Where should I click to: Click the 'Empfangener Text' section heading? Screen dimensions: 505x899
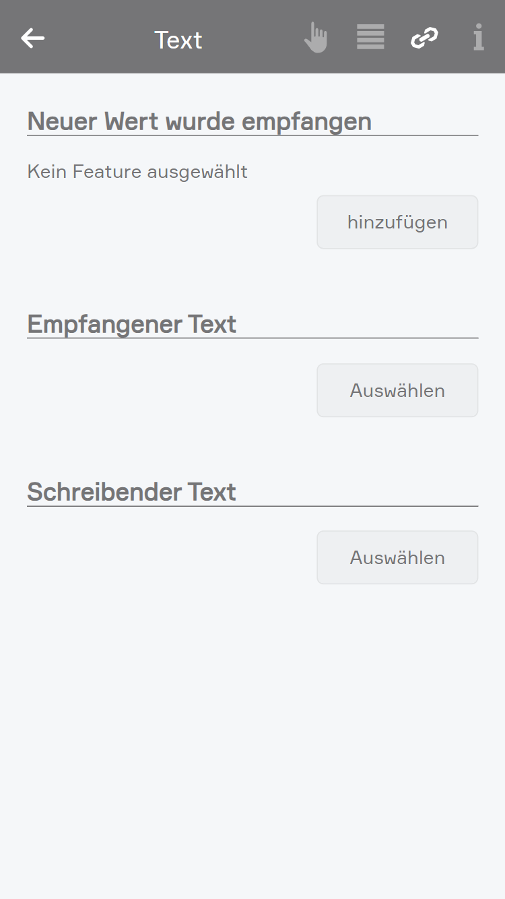[132, 324]
